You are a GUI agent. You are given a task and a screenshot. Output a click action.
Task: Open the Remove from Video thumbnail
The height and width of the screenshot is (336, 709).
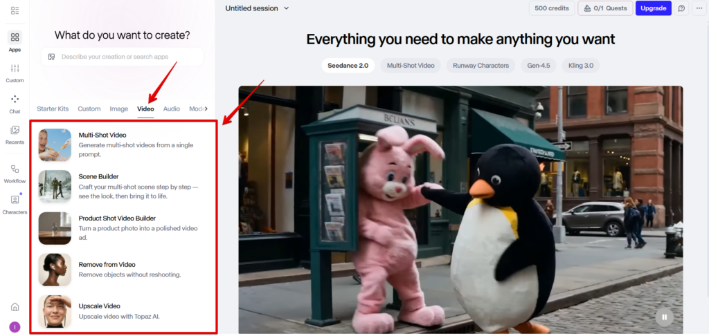tap(55, 270)
